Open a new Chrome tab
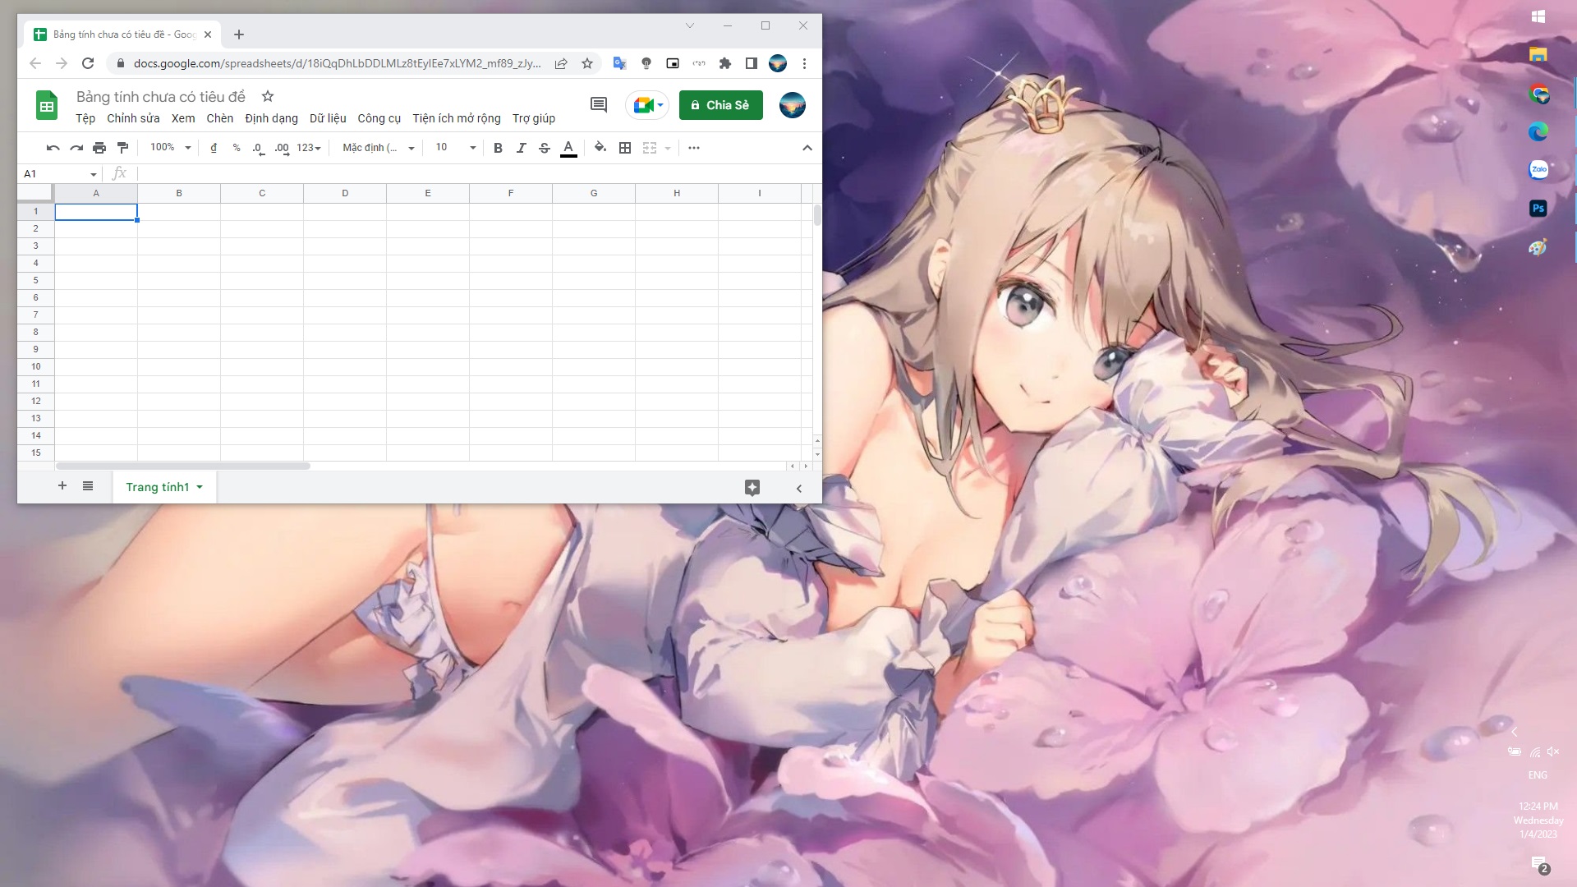Viewport: 1577px width, 887px height. (239, 34)
